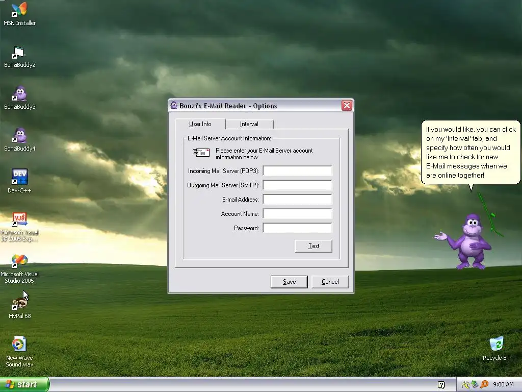Select the Recycle Bin icon
522x392 pixels.
(x=497, y=349)
